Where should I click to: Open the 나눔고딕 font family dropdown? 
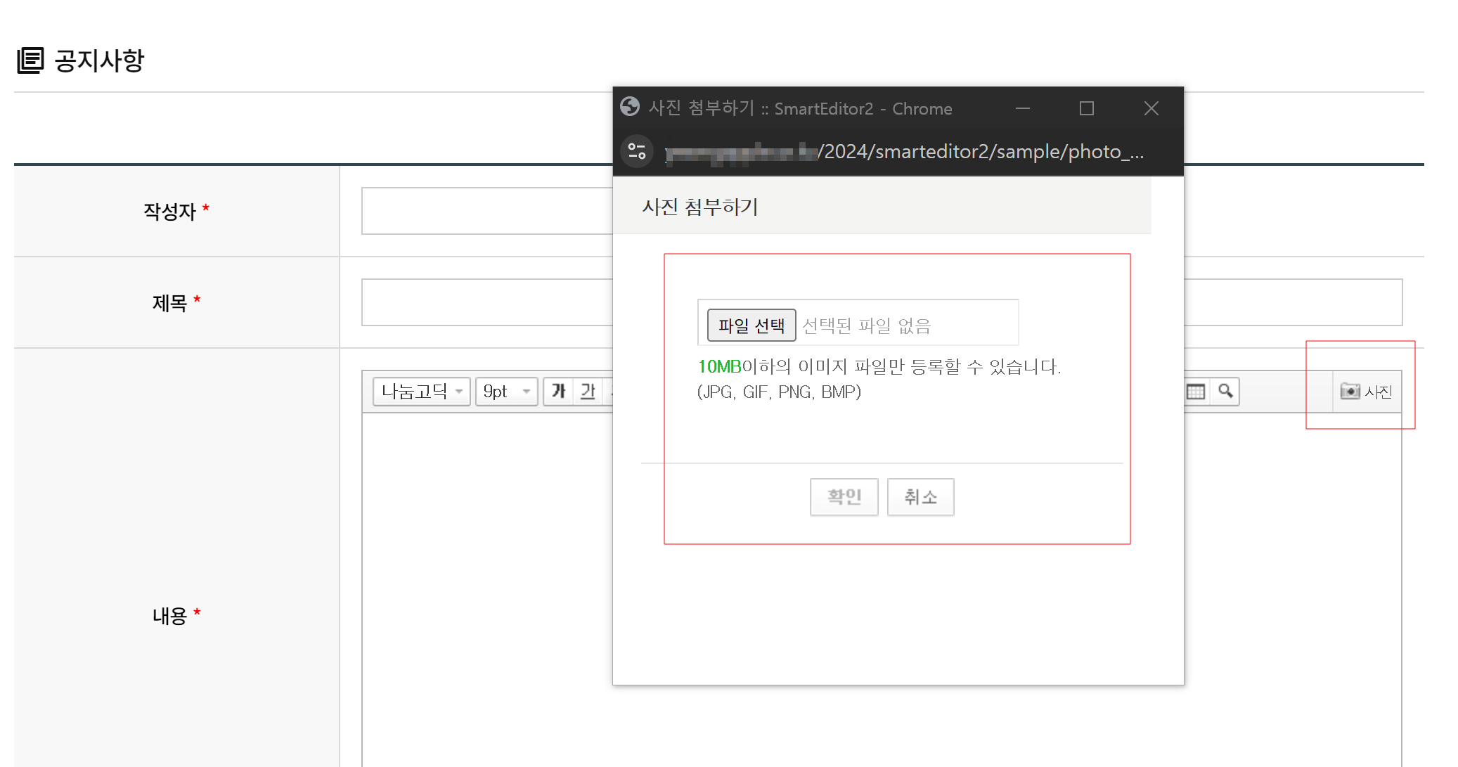coord(421,391)
